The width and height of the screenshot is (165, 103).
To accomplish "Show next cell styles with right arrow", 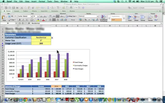I will pos(124,18).
